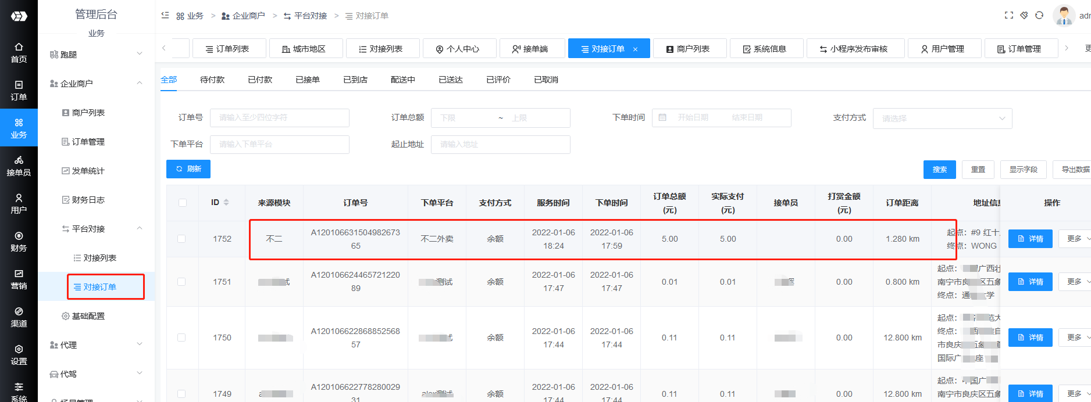Open 用户 section in left sidebar
This screenshot has width=1091, height=402.
[x=19, y=203]
